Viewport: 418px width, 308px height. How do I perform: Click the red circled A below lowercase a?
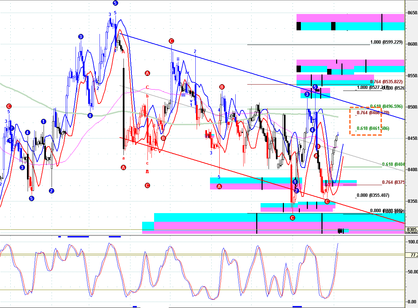(x=123, y=167)
